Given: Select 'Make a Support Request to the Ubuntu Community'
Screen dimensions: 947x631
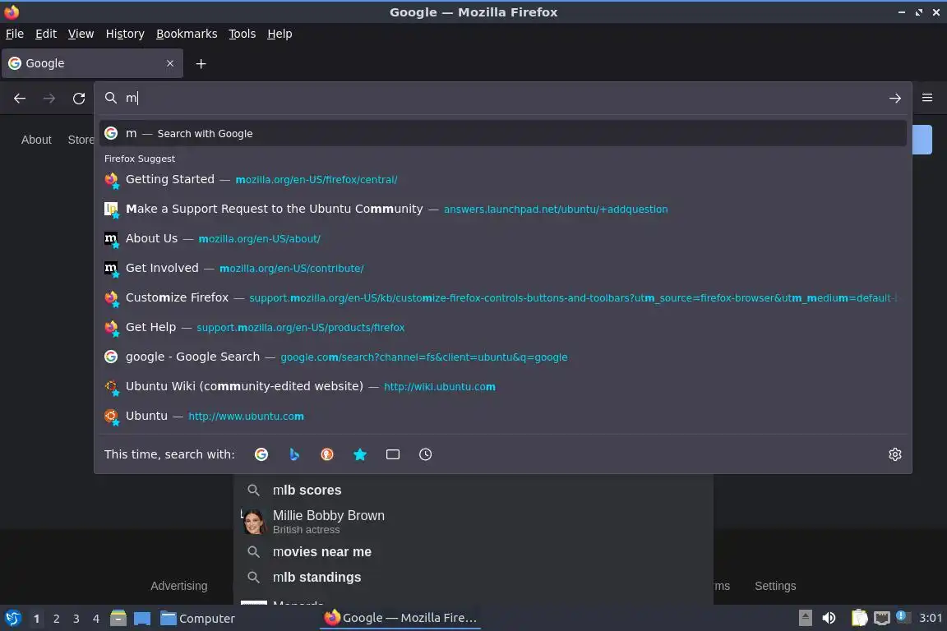Looking at the screenshot, I should tap(503, 209).
